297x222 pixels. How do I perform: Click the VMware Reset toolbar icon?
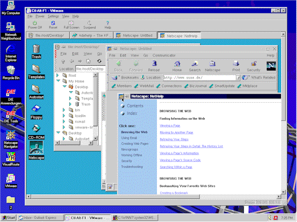[x=53, y=25]
